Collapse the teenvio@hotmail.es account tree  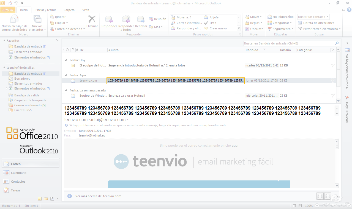[x=4, y=68]
